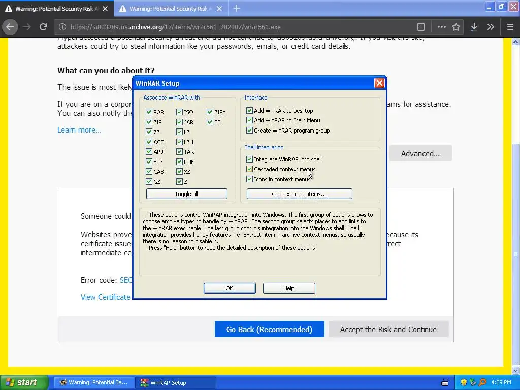This screenshot has height=390, width=520.
Task: Toggle the BZ2 checkbox
Action: pos(149,162)
